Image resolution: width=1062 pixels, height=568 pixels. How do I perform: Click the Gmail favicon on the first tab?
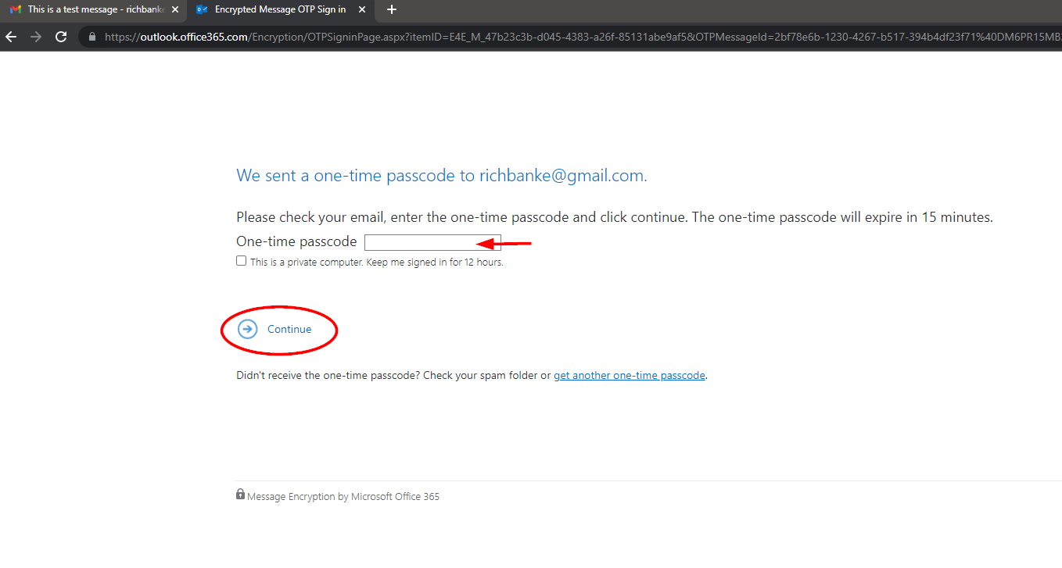point(16,9)
